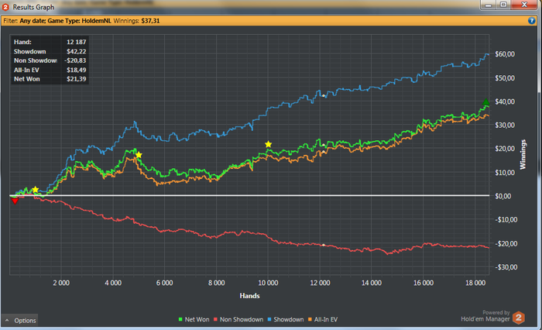
Task: Click the yellow star marker near 1 000 hands
Action: pos(36,190)
